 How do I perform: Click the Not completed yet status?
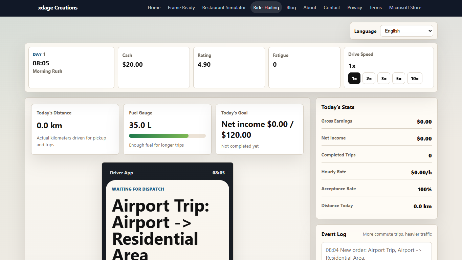pyautogui.click(x=240, y=146)
